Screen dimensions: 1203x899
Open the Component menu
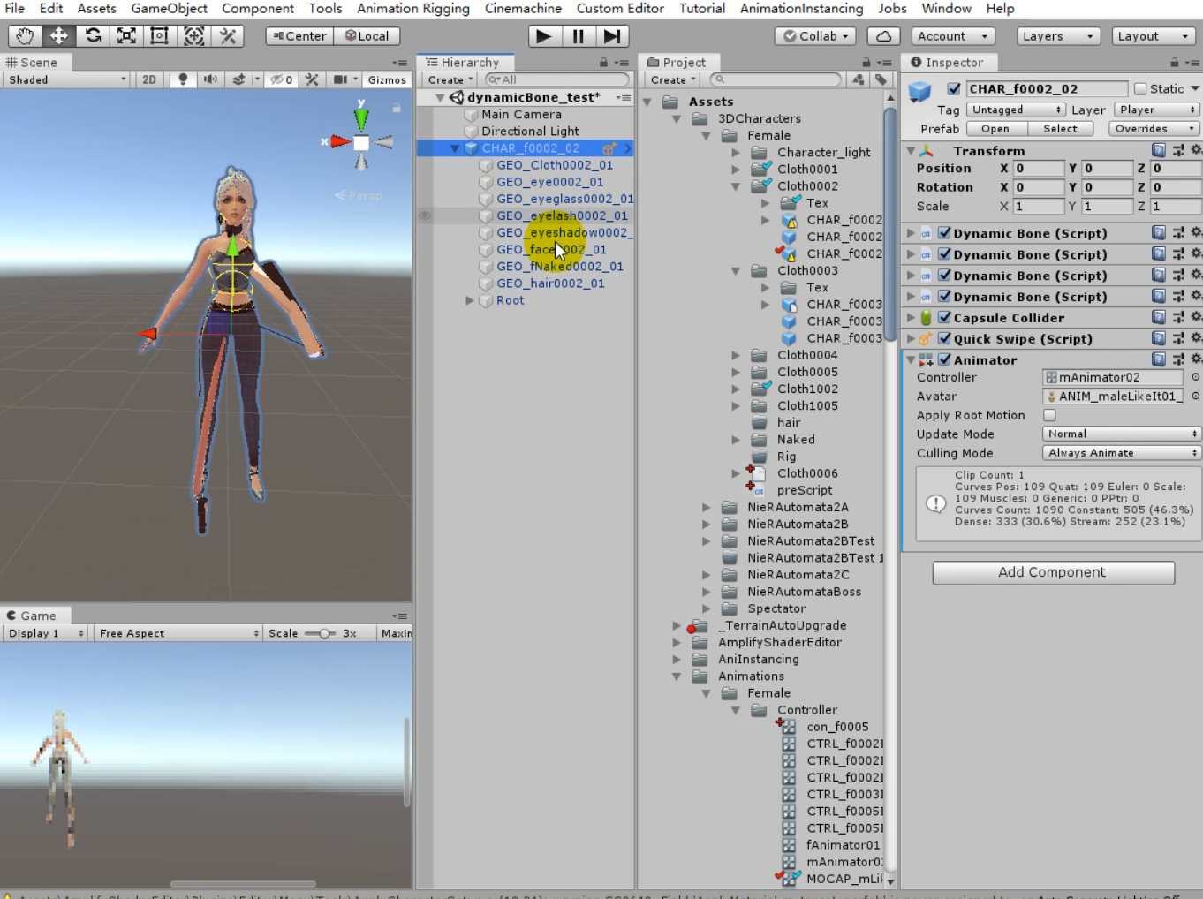point(258,8)
